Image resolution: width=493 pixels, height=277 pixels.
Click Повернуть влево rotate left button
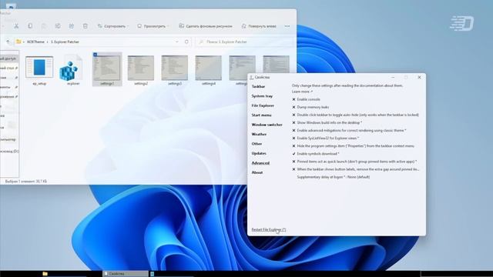[x=259, y=26]
